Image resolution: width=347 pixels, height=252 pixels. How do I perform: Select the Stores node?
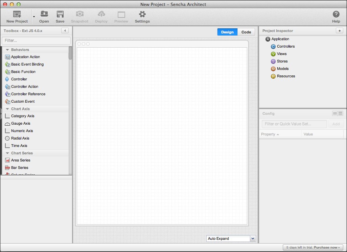[279, 61]
